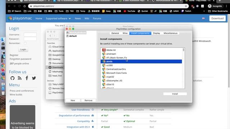Image resolution: width=230 pixels, height=129 pixels.
Task: Open the Twitter icon under Follow us
Action: coord(34,78)
